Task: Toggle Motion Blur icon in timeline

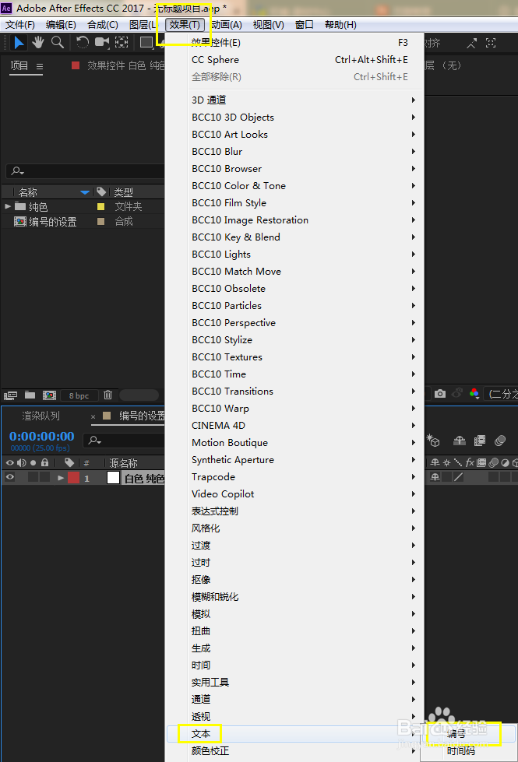Action: click(500, 441)
